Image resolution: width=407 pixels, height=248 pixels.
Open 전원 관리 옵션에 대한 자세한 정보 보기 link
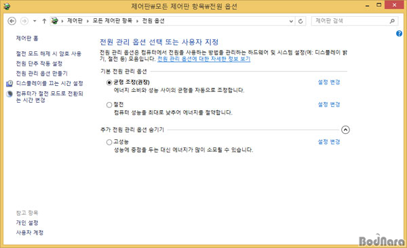click(204, 59)
